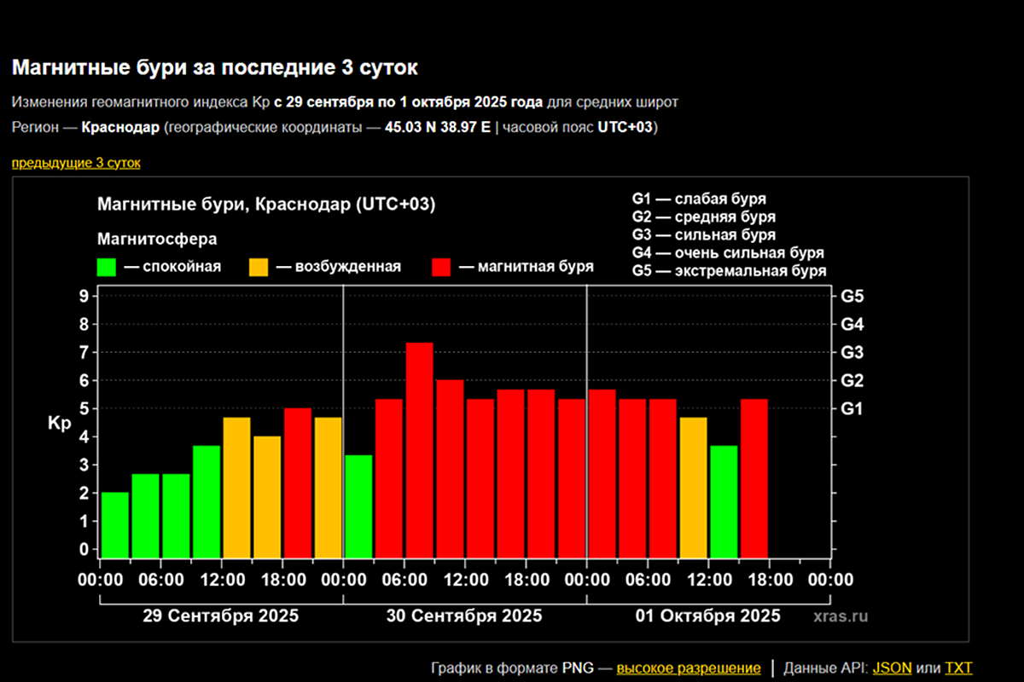The width and height of the screenshot is (1024, 682).
Task: Click the green bar on 01 October
Action: point(724,501)
